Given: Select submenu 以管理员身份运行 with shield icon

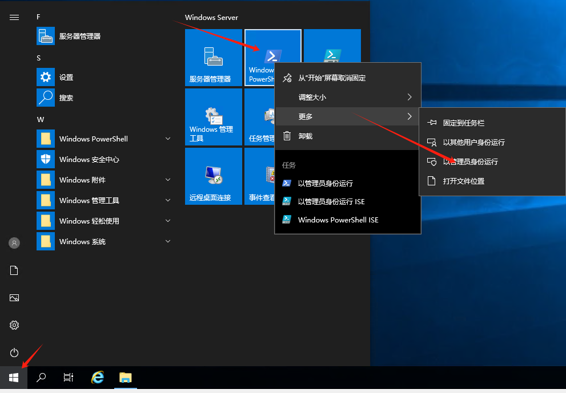Looking at the screenshot, I should tap(492, 162).
